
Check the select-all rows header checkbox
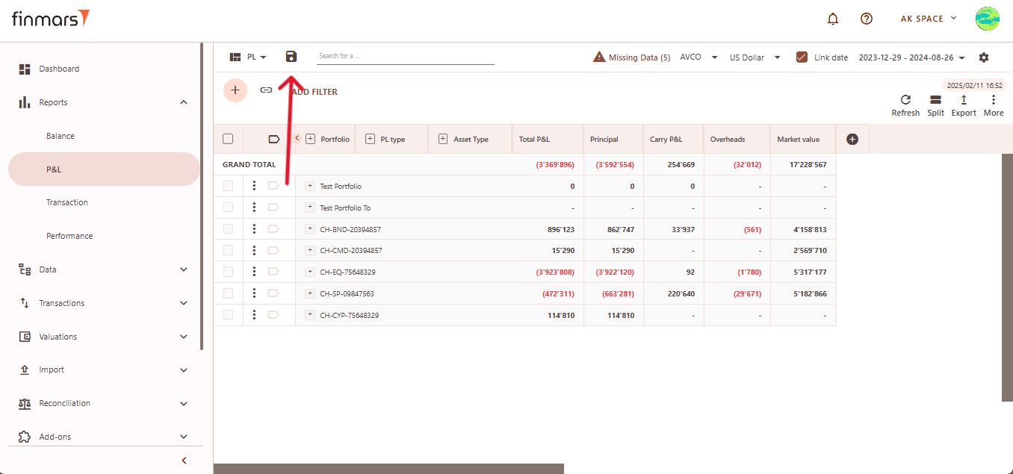click(228, 139)
